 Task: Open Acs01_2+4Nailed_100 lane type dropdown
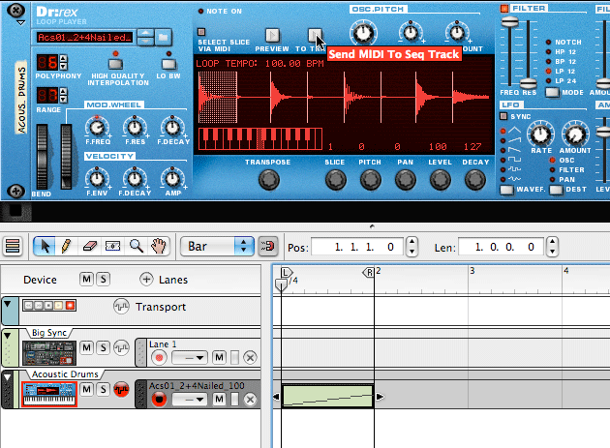[190, 400]
